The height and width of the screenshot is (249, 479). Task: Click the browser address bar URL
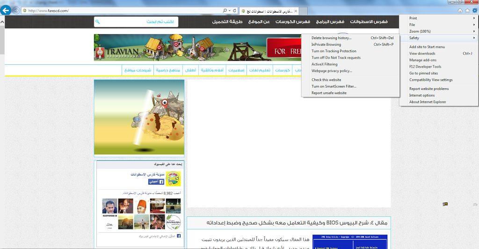48,11
